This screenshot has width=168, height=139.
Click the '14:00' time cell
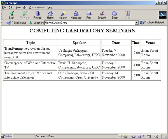136,65
